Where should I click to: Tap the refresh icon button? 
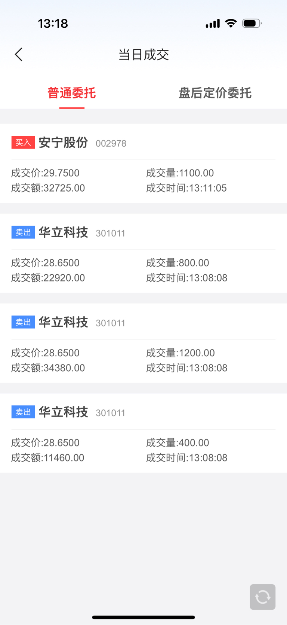(x=262, y=597)
